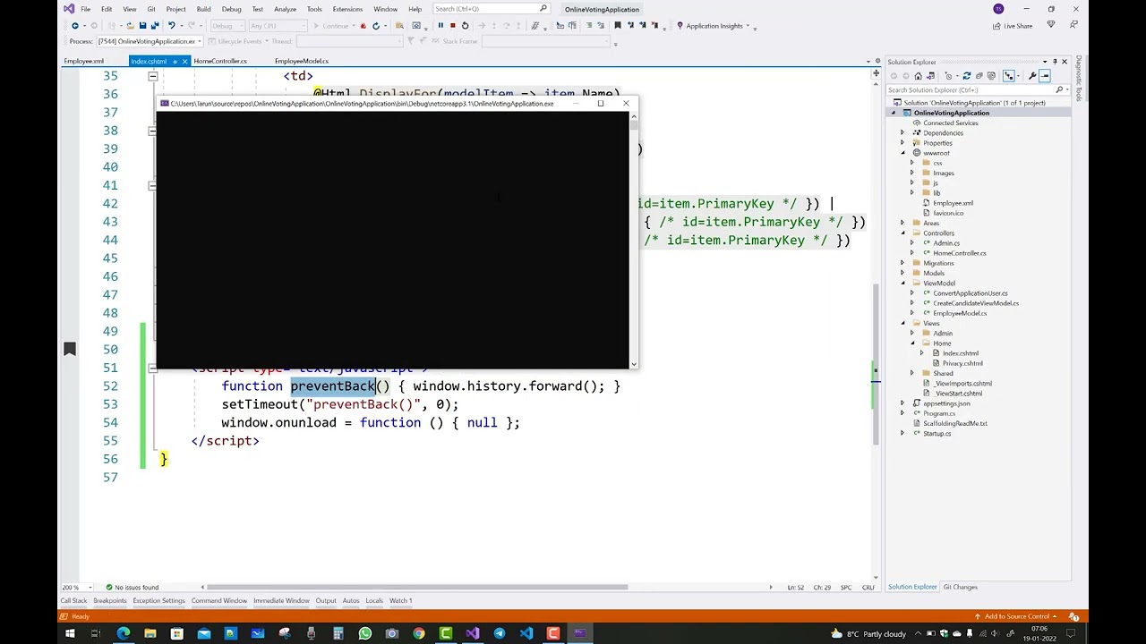
Task: Stop debugging with red square button
Action: pyautogui.click(x=452, y=26)
